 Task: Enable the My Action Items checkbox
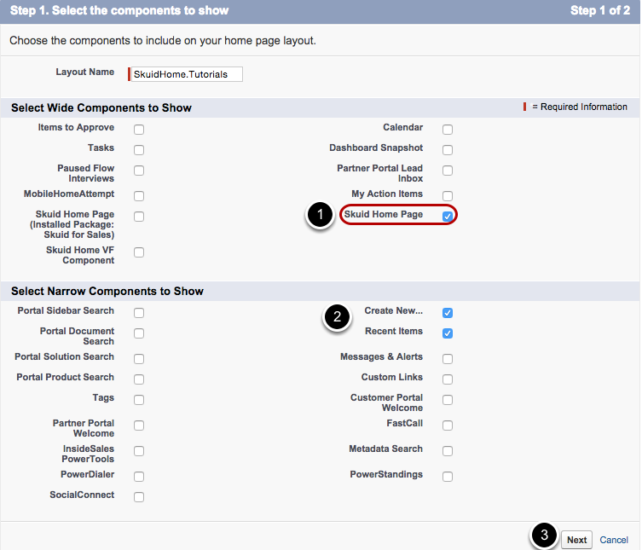tap(448, 196)
